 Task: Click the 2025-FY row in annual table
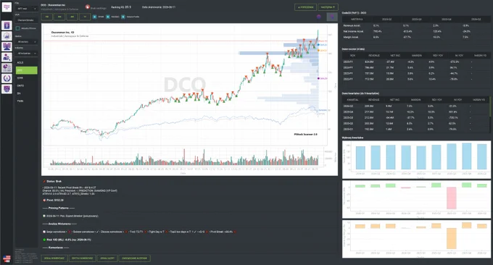click(416, 62)
